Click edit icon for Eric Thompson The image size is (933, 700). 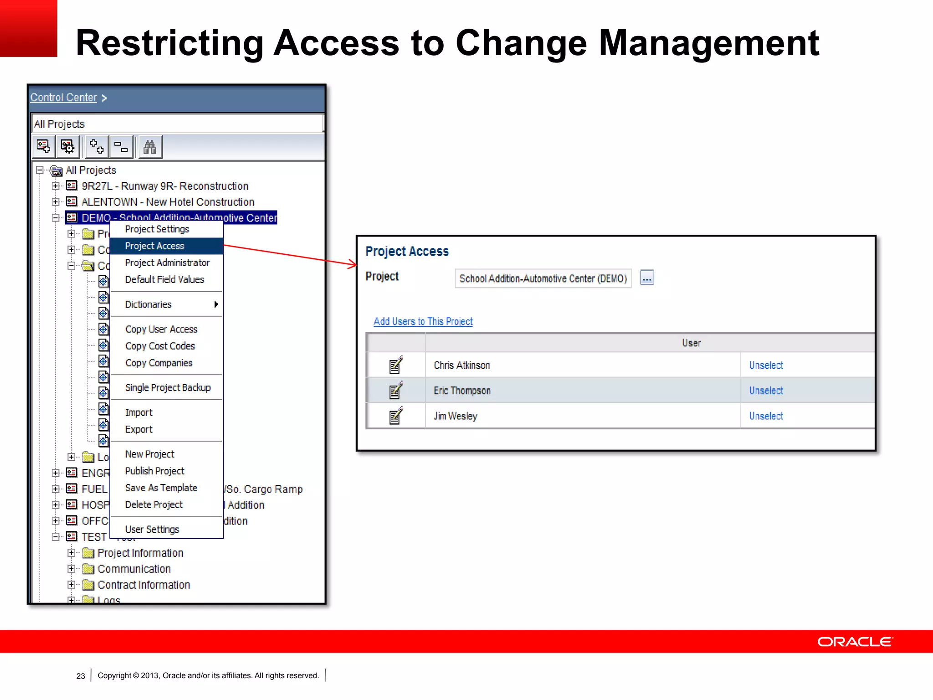click(395, 391)
